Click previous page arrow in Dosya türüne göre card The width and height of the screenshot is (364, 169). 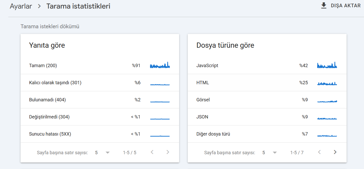click(x=319, y=152)
